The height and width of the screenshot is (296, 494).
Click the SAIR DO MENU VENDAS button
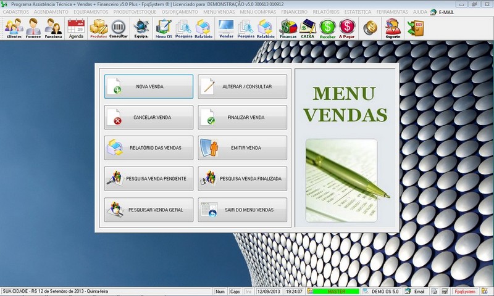[242, 210]
